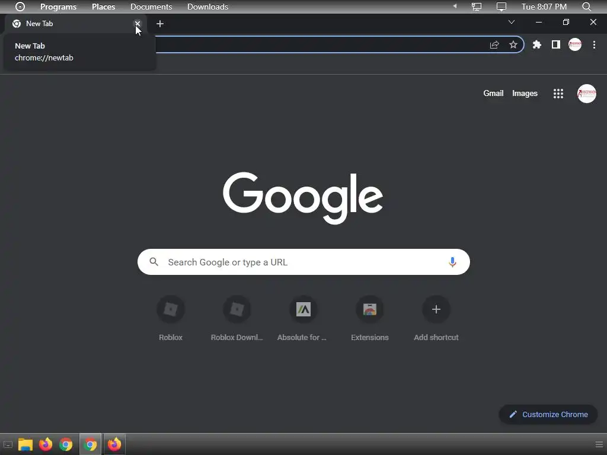The height and width of the screenshot is (455, 607).
Task: Click the magnifier icon in search box
Action: pos(154,262)
